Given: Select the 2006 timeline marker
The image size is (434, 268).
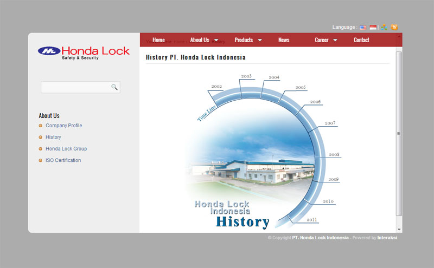Looking at the screenshot, I should tap(315, 102).
